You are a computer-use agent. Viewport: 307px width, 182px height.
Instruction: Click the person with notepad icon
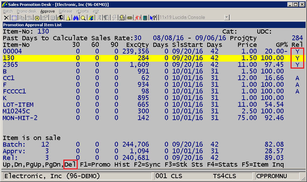[61, 18]
